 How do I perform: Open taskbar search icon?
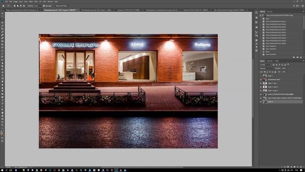(x=6, y=170)
